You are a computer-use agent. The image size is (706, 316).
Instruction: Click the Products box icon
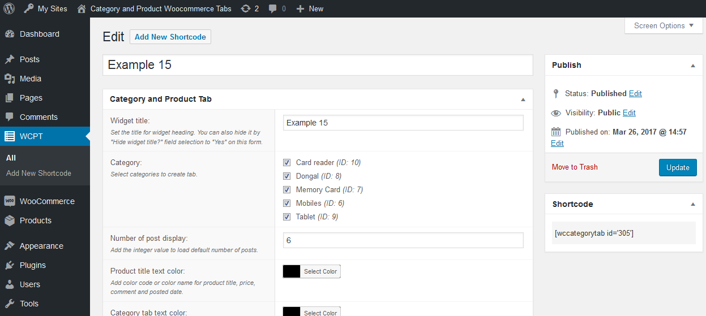[x=10, y=220]
